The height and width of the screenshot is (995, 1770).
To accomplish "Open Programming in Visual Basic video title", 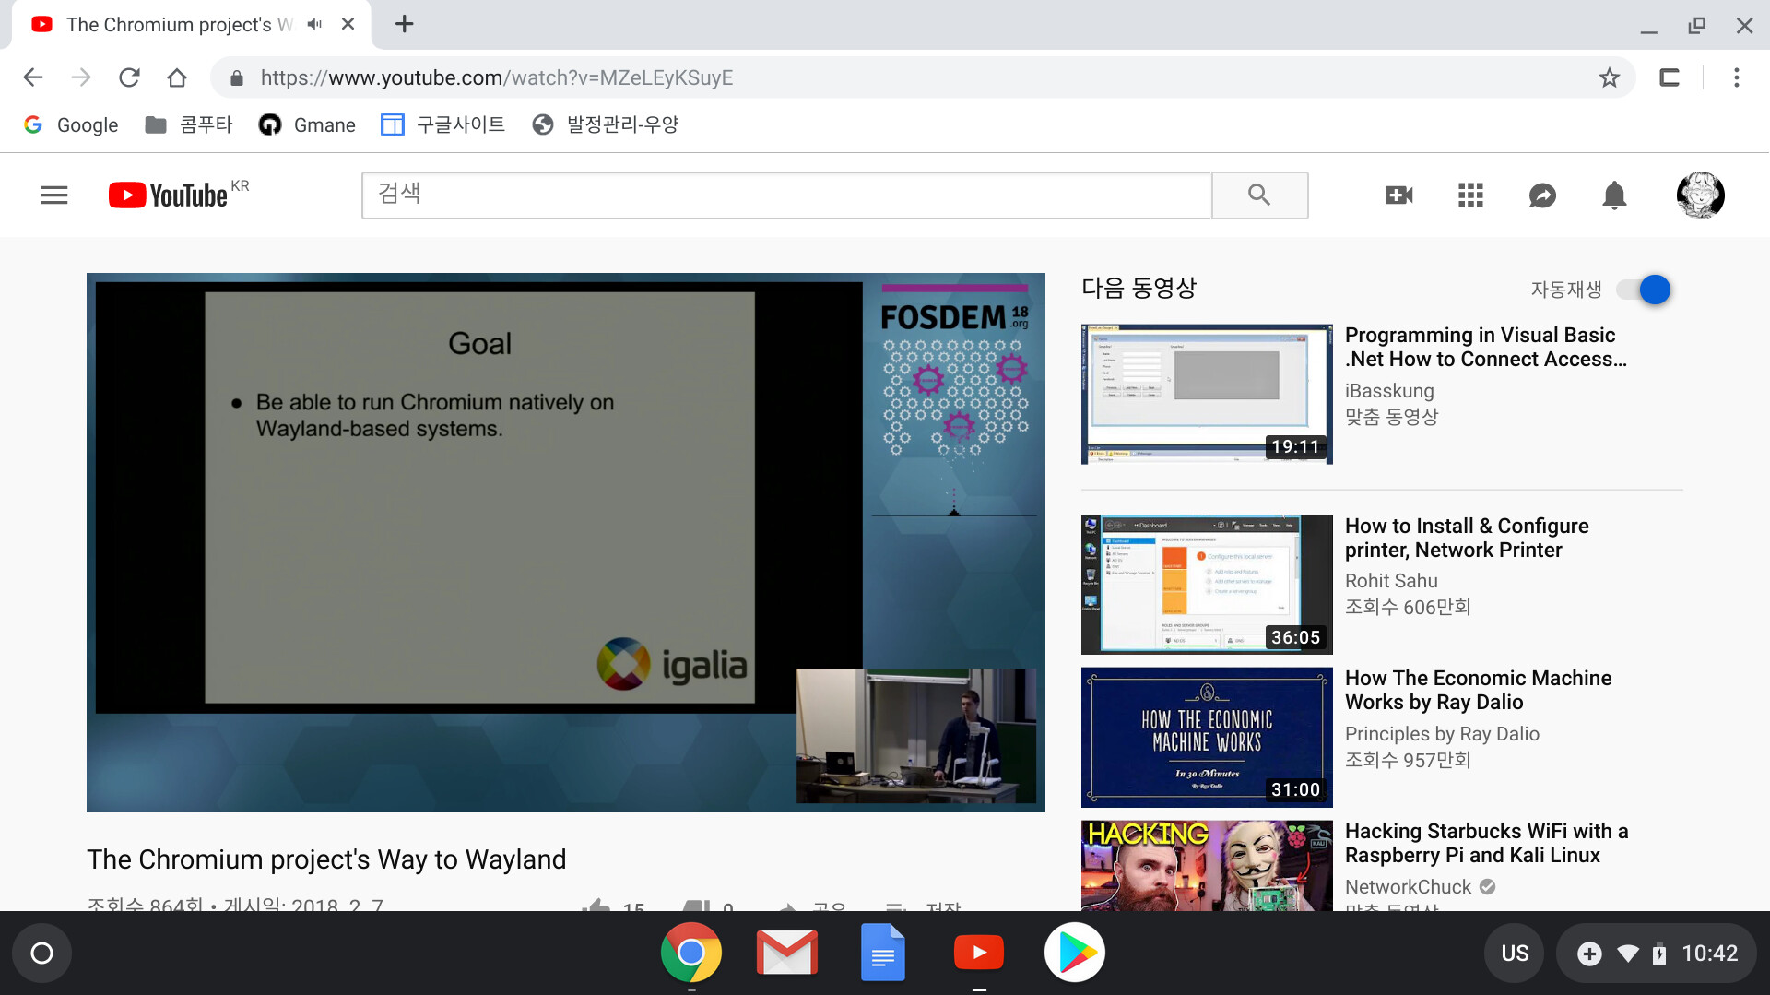I will coord(1486,347).
